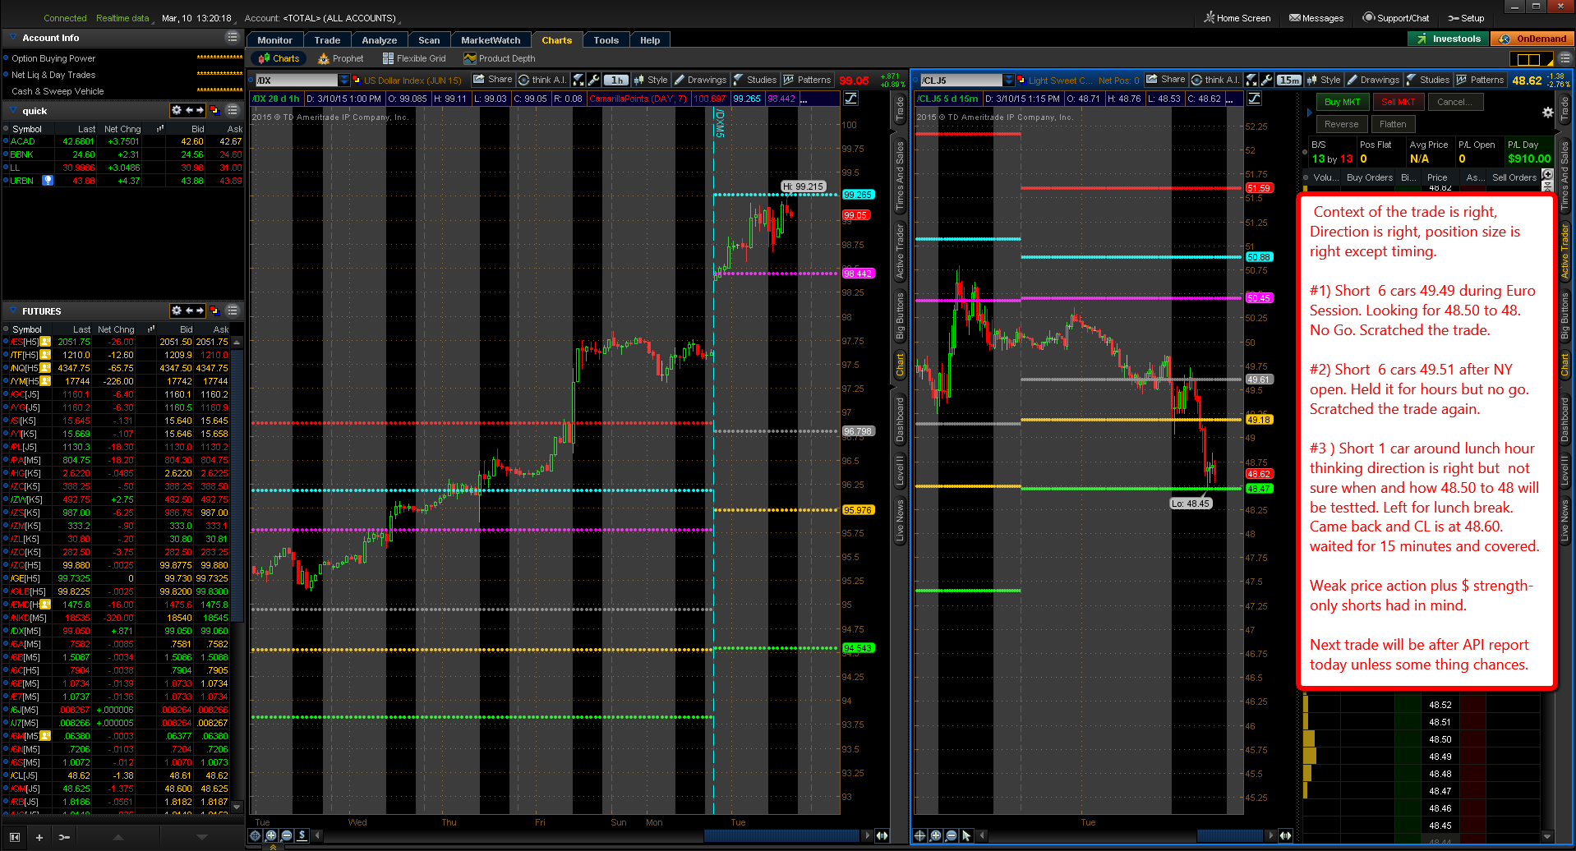Toggle expand arrows below /CLJ5 chart

pos(1285,835)
